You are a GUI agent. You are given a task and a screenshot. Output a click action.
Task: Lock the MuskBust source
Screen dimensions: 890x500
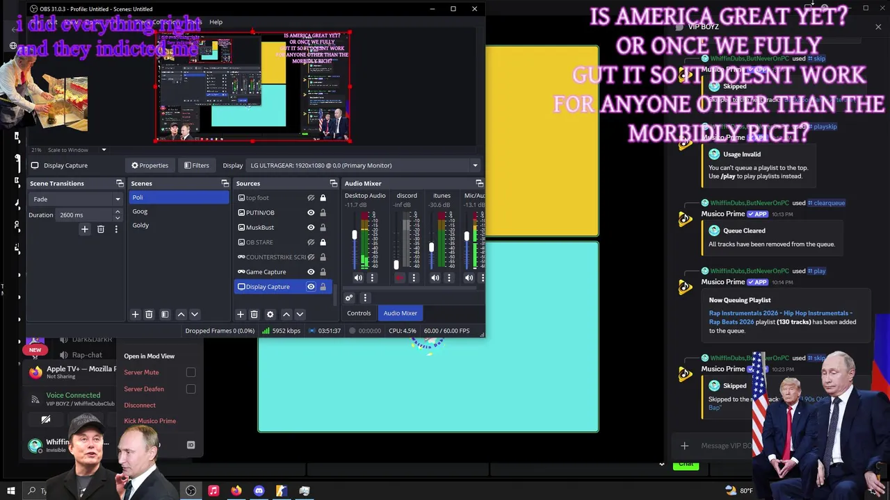323,227
